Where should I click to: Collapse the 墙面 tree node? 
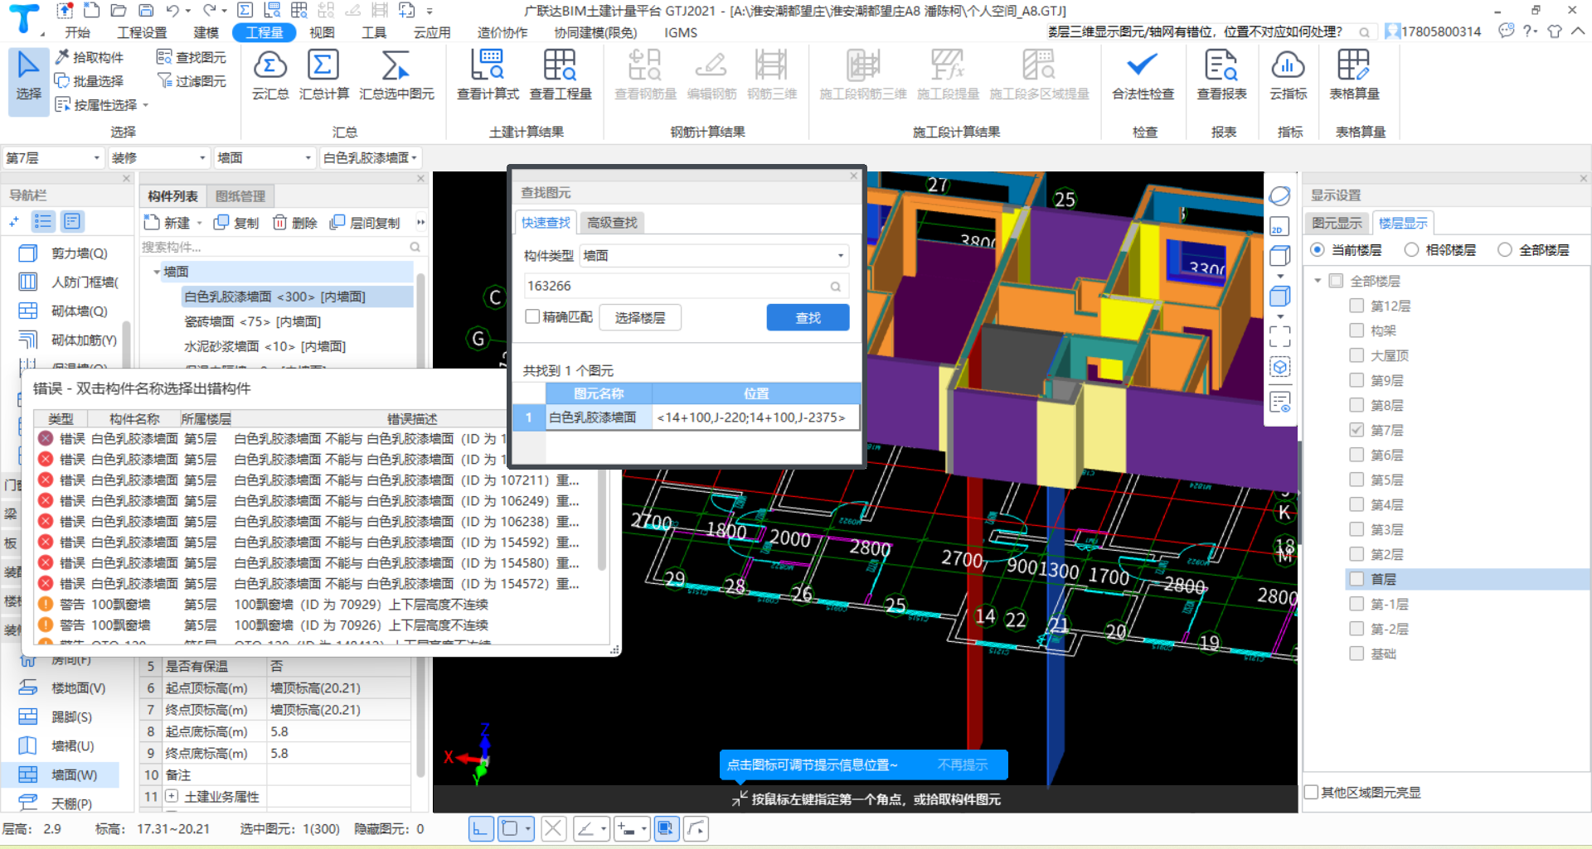pos(157,272)
